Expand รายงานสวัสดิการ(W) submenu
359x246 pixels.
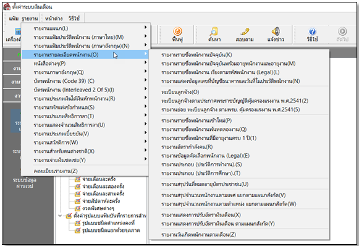(85, 142)
